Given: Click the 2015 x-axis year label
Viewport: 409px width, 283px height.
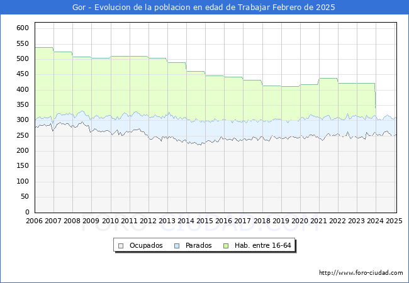Looking at the screenshot, I should tap(204, 221).
